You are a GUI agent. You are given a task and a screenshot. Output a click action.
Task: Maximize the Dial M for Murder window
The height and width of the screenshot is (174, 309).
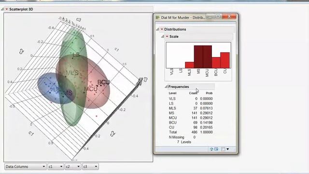click(218, 16)
